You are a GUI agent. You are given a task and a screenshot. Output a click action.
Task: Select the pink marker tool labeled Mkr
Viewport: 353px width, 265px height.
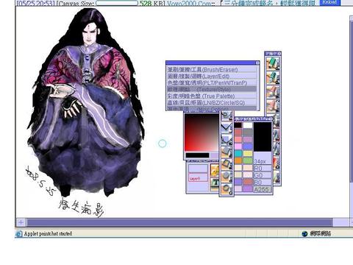[x=273, y=92]
